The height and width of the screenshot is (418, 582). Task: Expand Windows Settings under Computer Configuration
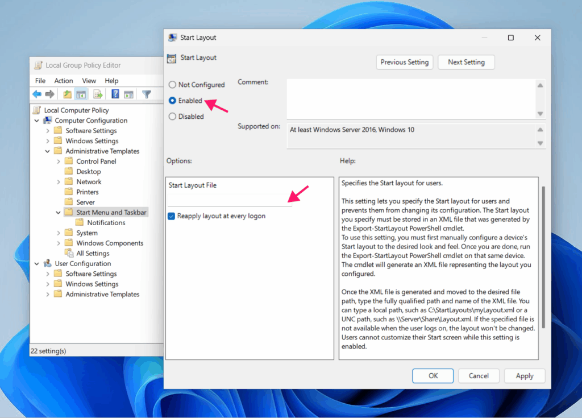point(48,141)
